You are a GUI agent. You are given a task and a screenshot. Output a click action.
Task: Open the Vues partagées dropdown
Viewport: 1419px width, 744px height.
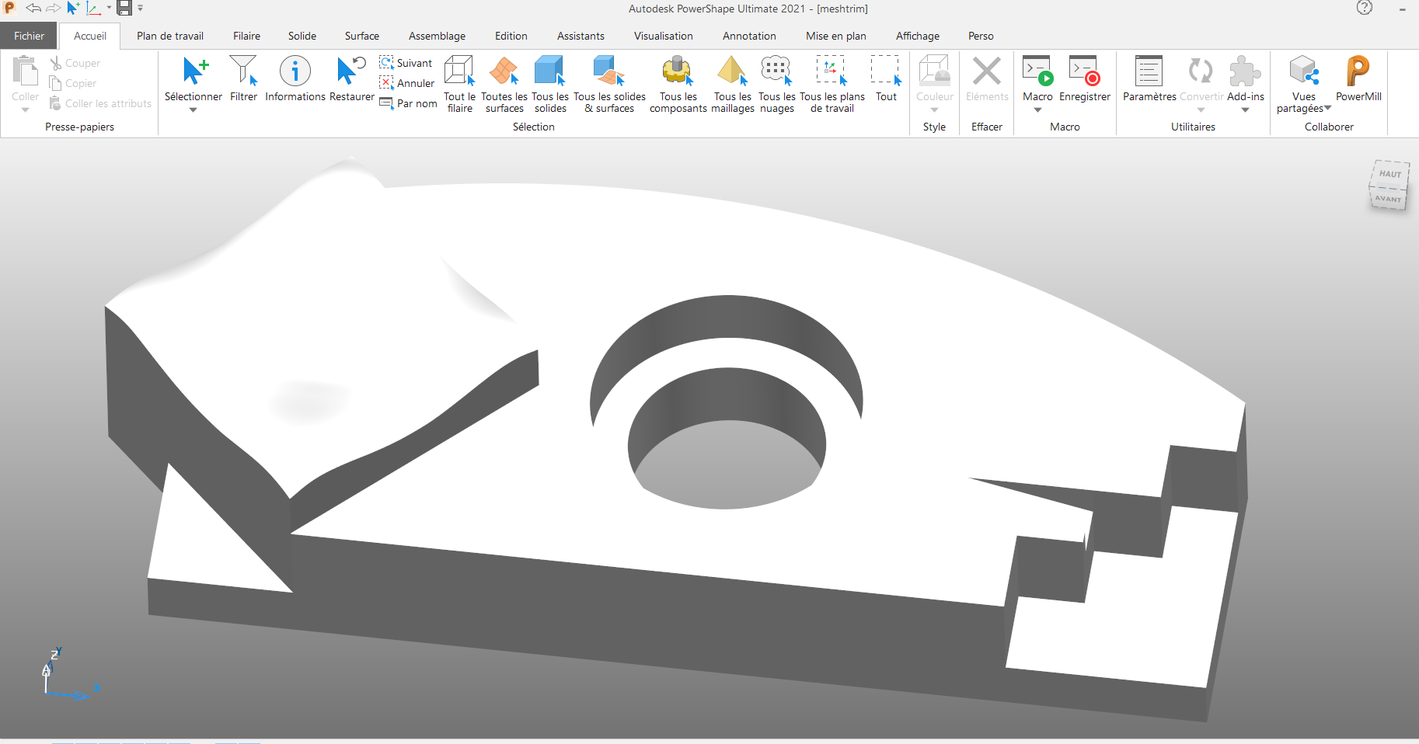click(1327, 109)
